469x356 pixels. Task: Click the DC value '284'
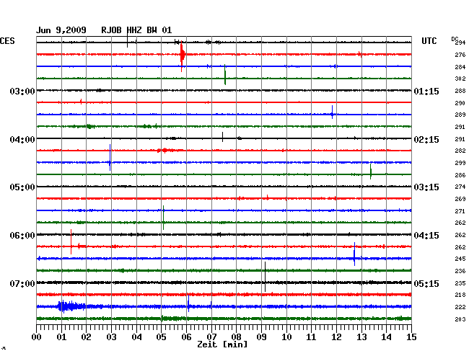(x=460, y=67)
